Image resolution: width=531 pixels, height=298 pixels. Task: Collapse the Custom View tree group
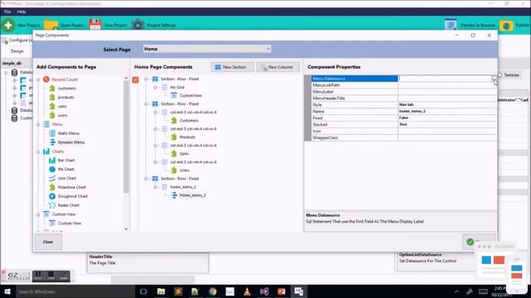click(x=38, y=214)
